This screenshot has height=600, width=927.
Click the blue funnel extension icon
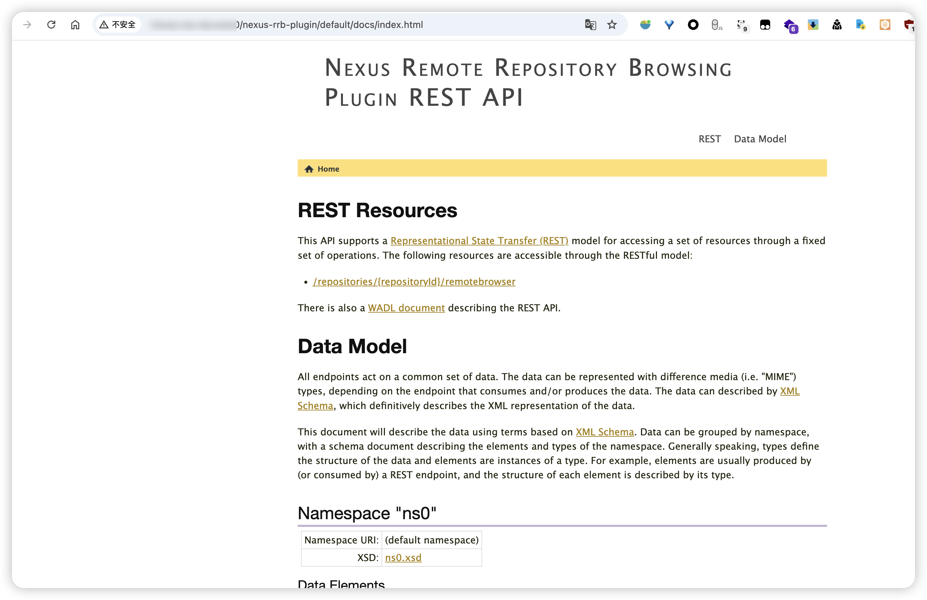(x=669, y=25)
